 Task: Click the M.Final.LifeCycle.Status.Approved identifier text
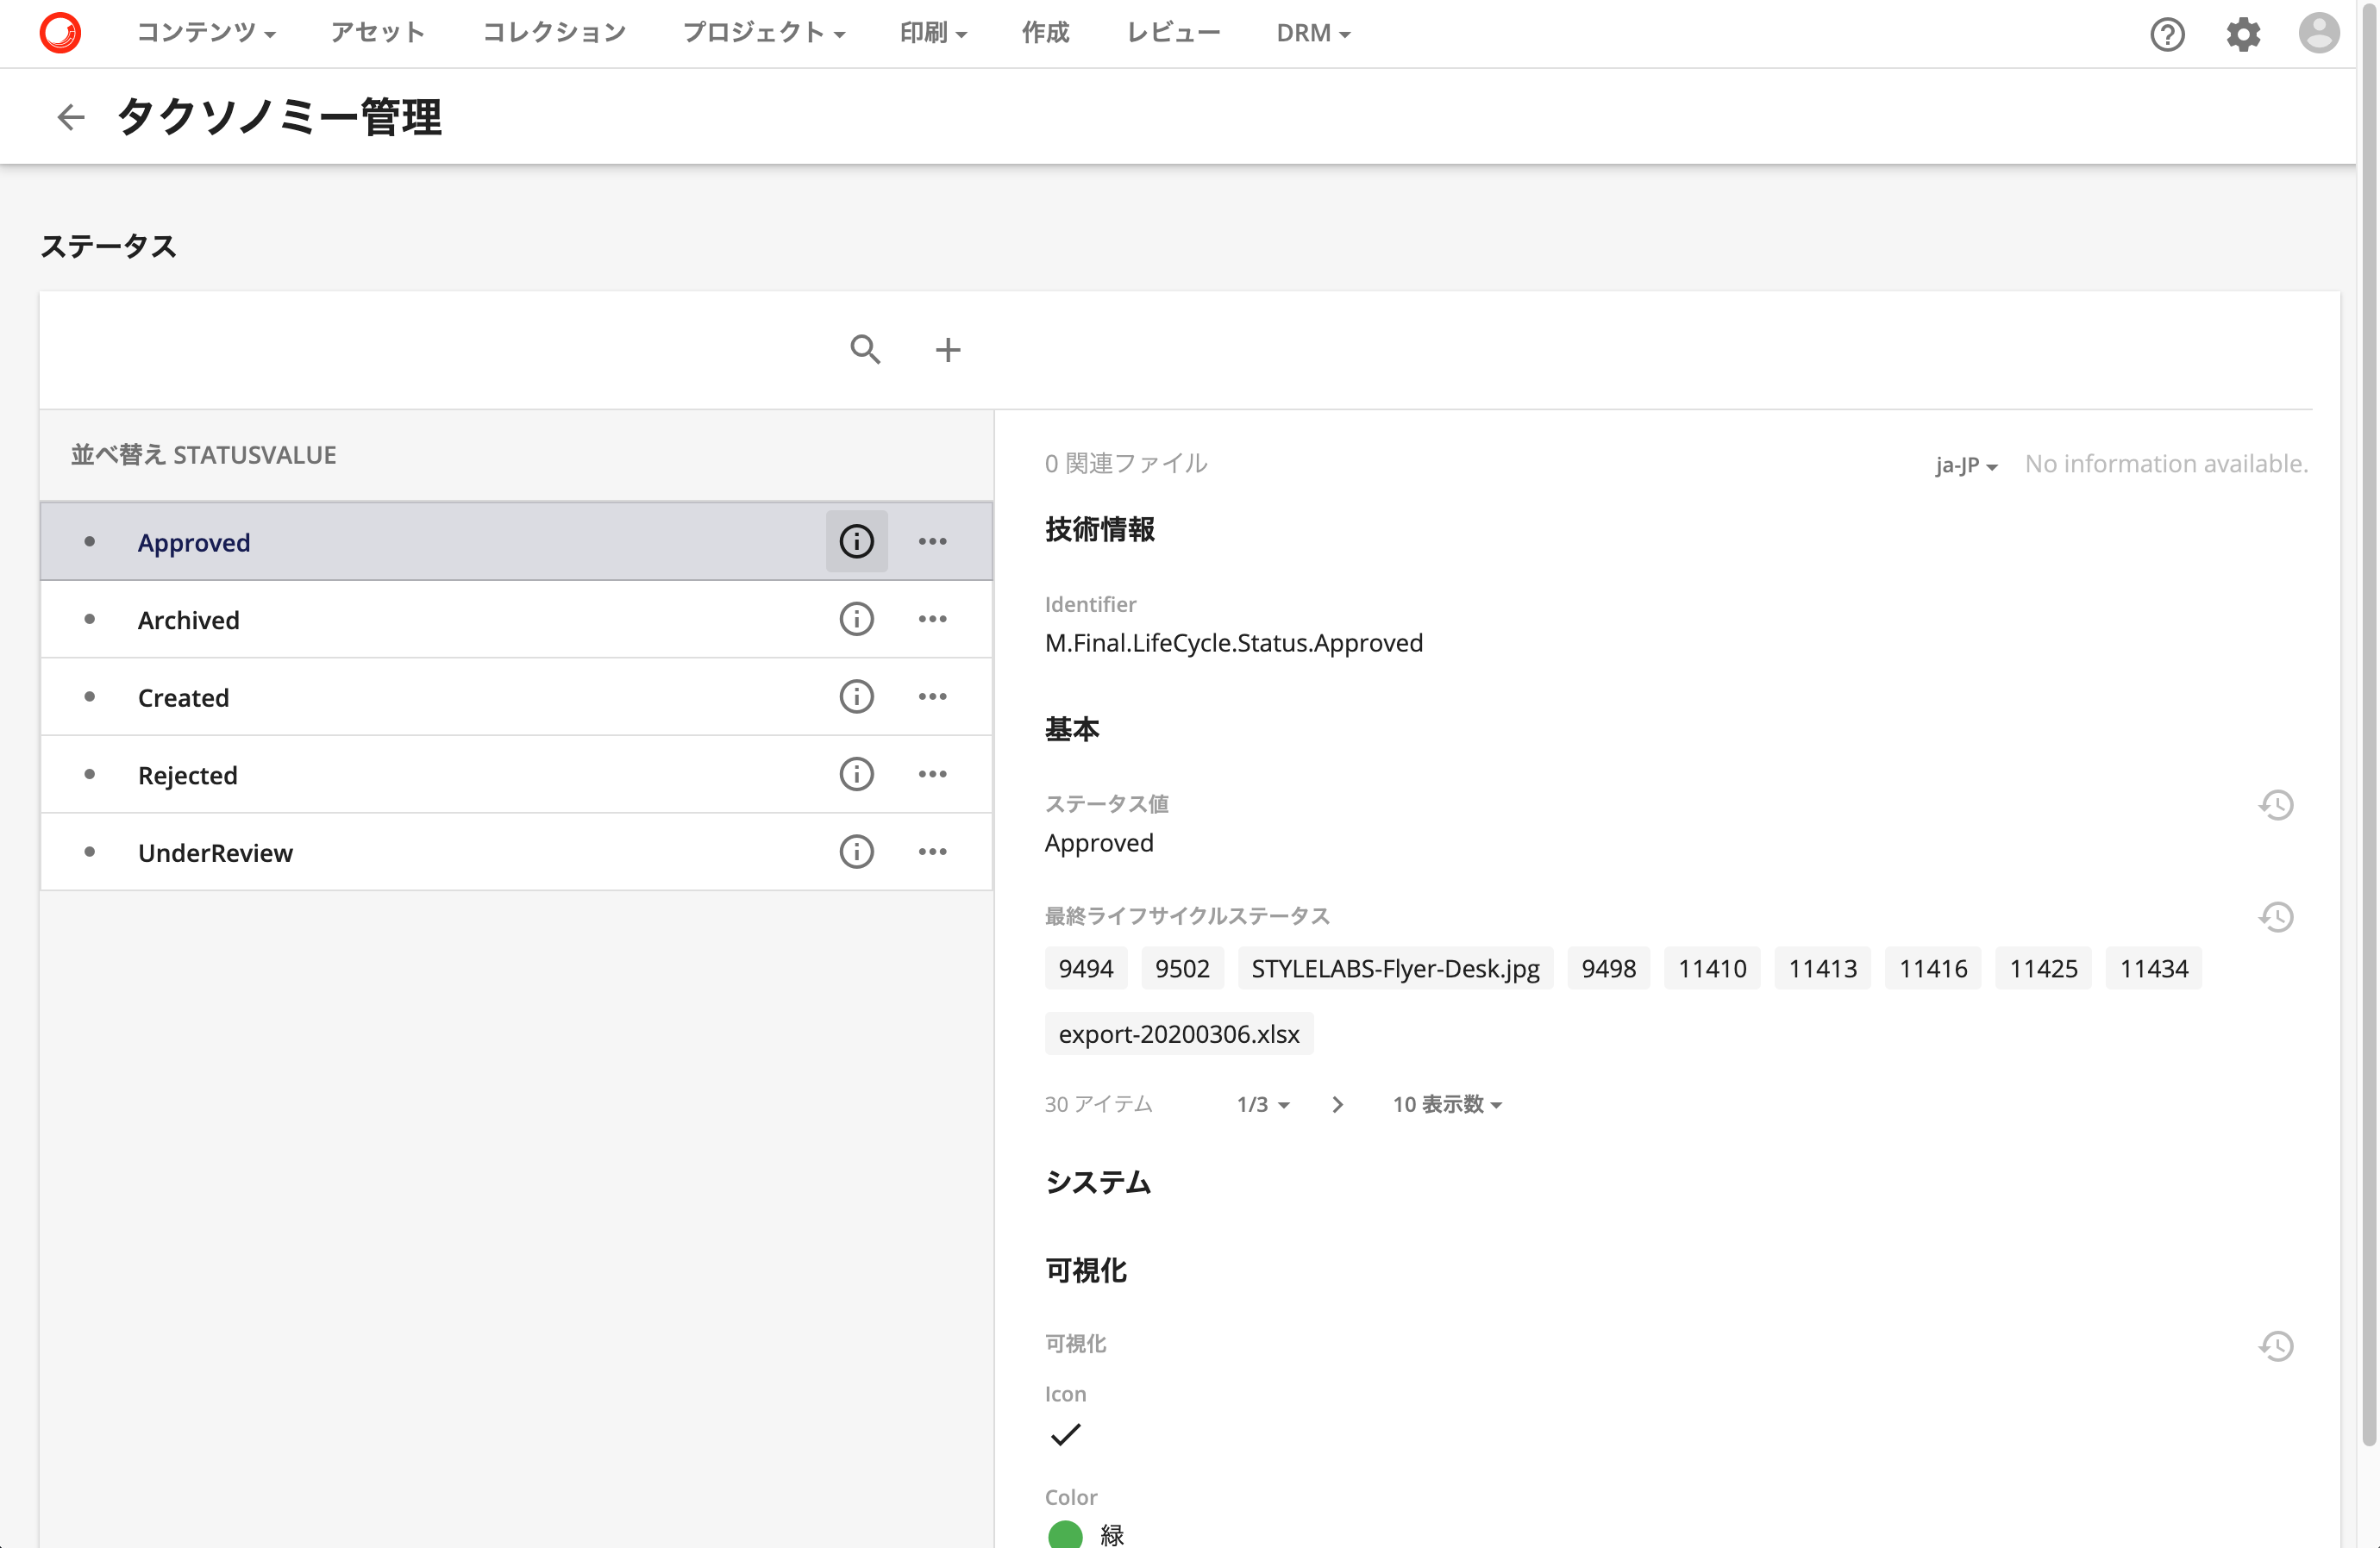[1233, 643]
